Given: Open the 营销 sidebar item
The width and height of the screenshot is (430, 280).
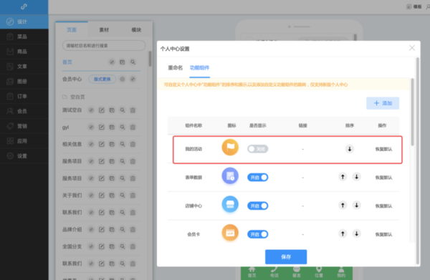Looking at the screenshot, I should 24,126.
